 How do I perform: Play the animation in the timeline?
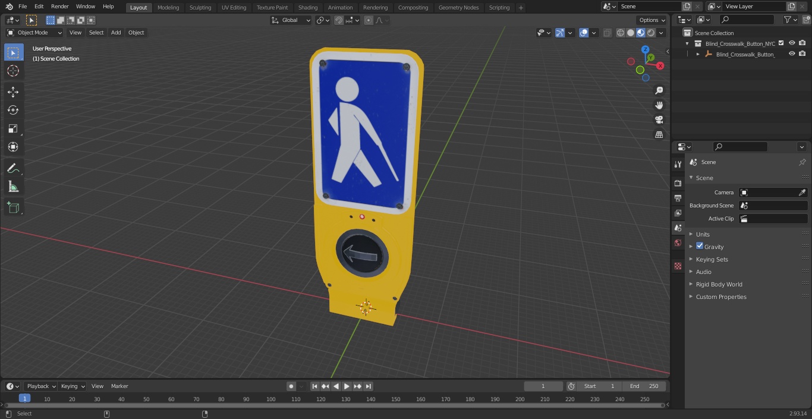pos(347,386)
